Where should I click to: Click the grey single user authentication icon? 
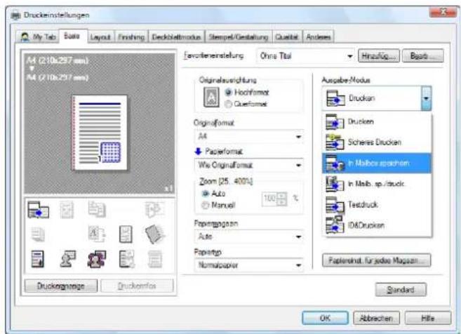click(x=67, y=259)
